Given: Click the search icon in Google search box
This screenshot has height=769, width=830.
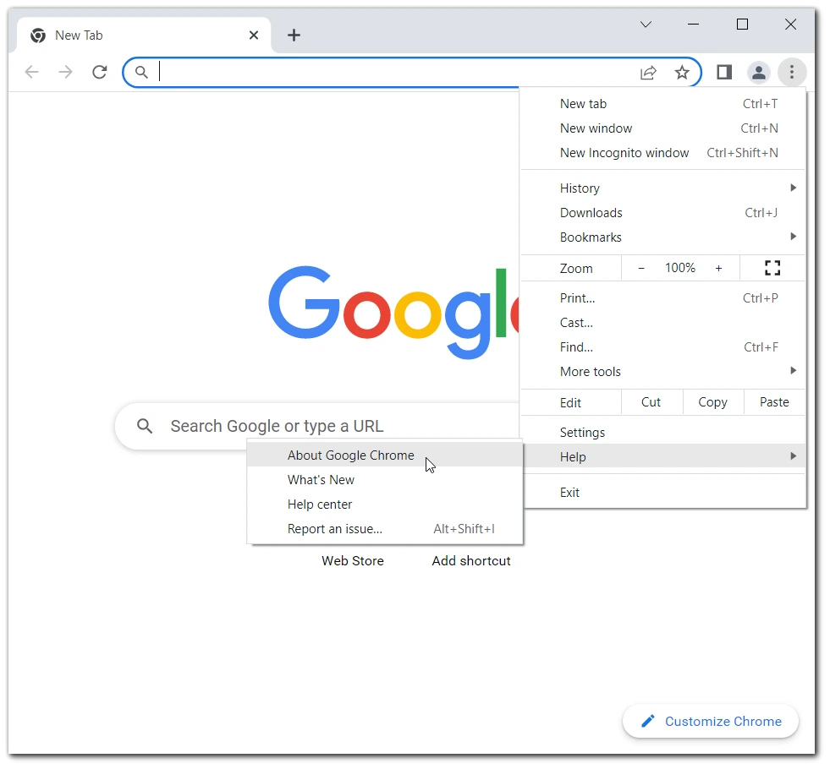Looking at the screenshot, I should tap(145, 426).
